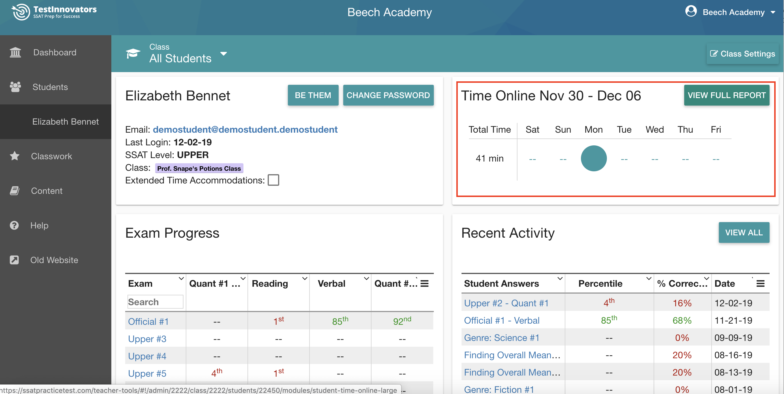Open the Quant #1 column header dropdown
The width and height of the screenshot is (784, 394).
(243, 278)
